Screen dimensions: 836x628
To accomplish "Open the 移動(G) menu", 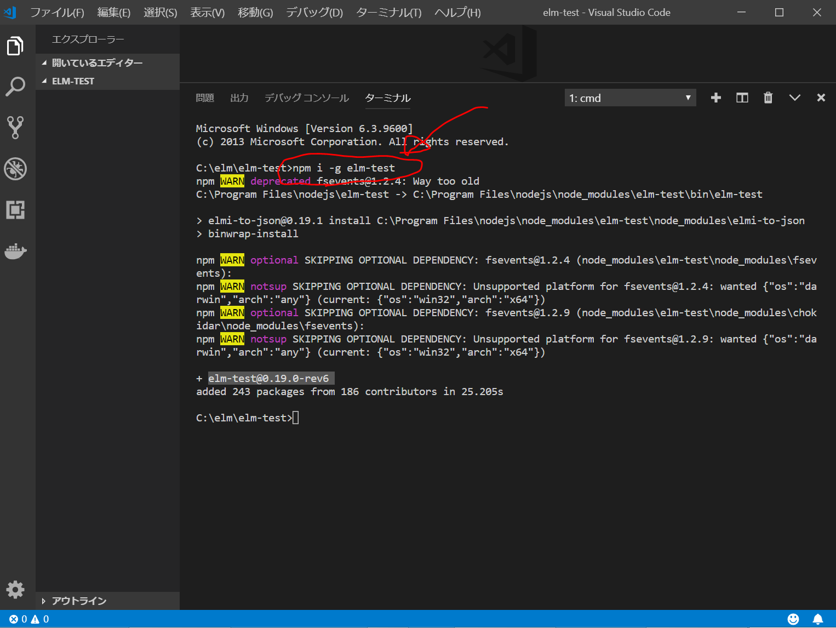I will tap(255, 12).
